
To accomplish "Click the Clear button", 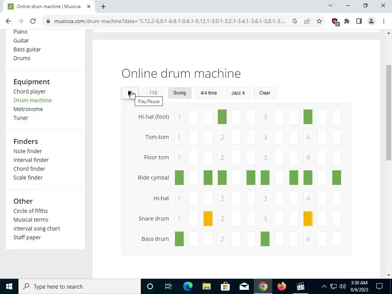I will pos(265,93).
